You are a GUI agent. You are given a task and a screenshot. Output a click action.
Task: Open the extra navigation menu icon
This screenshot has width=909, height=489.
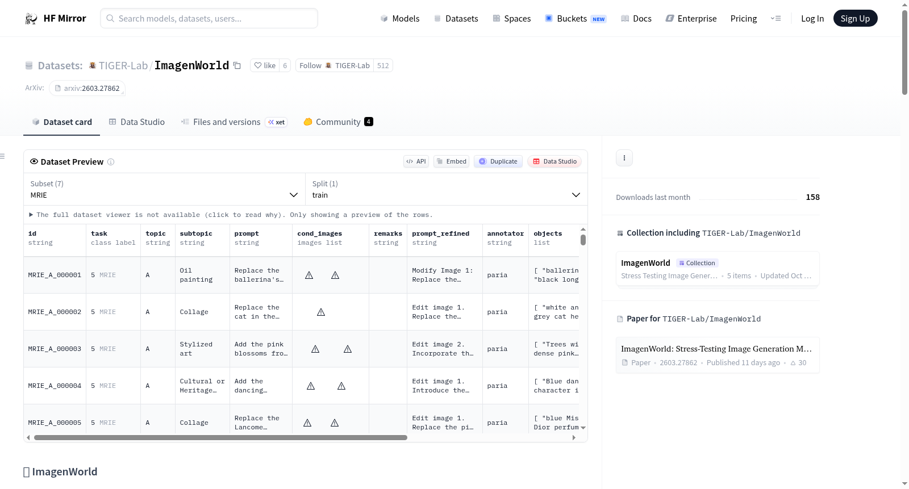click(775, 19)
